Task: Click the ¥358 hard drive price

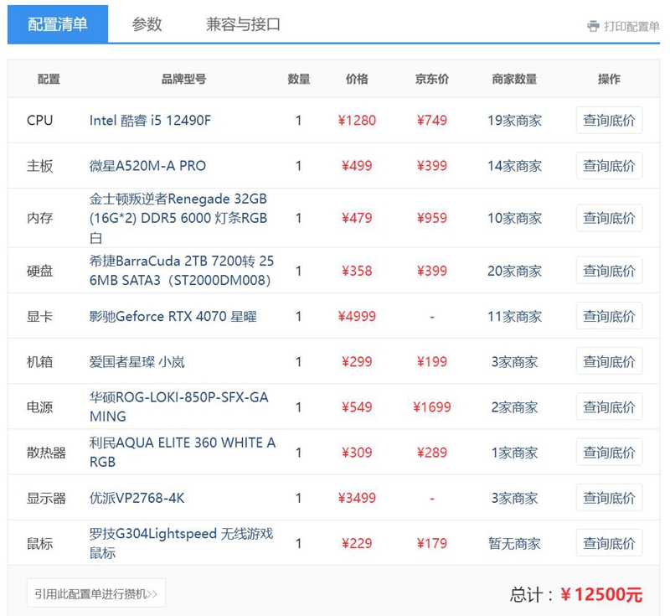Action: (357, 271)
